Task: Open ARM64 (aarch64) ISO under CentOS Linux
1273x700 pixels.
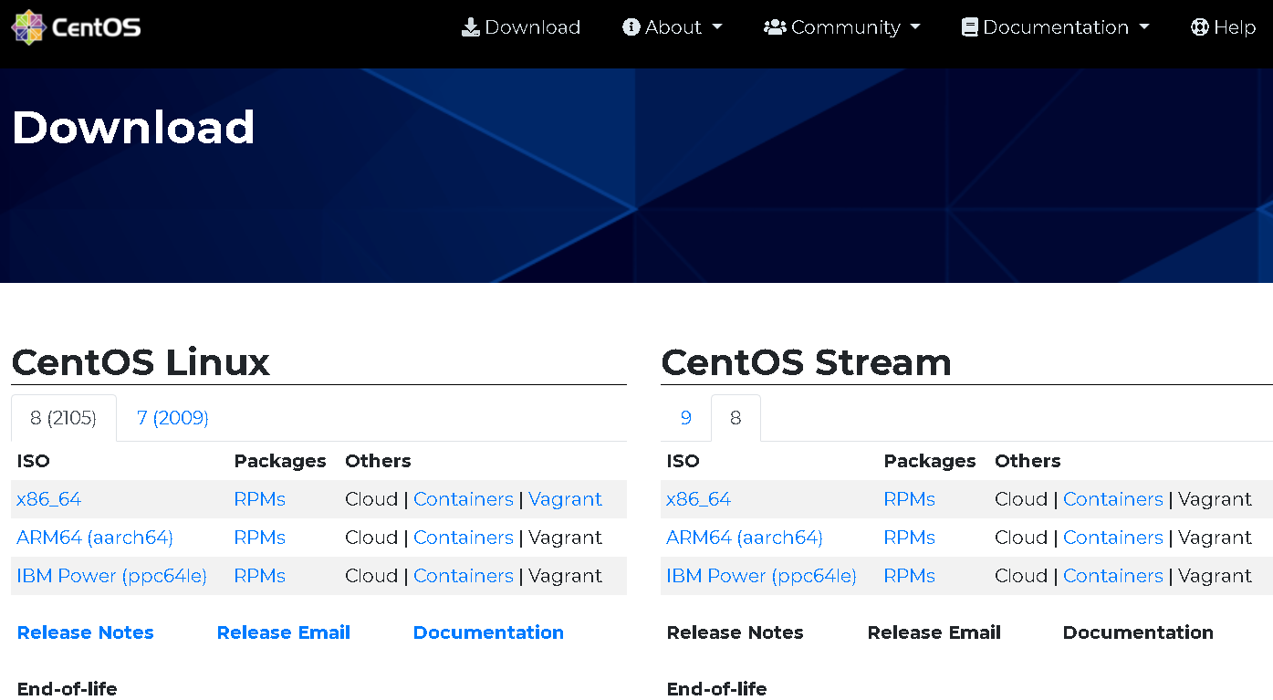Action: pyautogui.click(x=95, y=538)
